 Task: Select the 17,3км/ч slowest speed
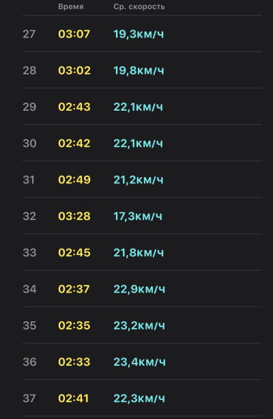[x=138, y=216]
